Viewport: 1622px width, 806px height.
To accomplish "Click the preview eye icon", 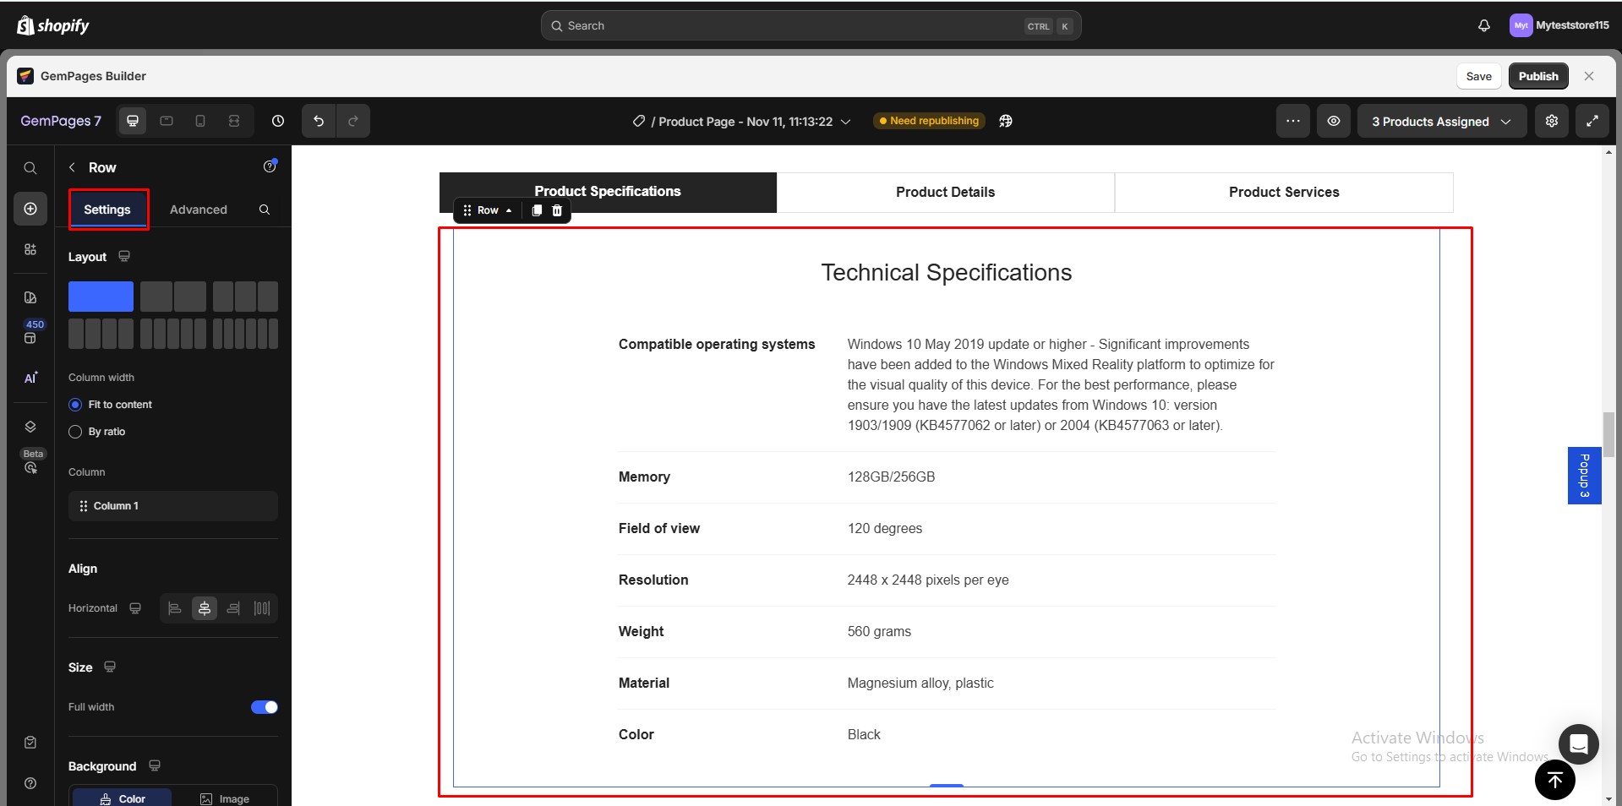I will point(1333,121).
